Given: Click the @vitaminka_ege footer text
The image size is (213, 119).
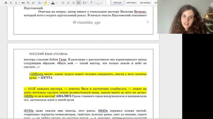Looking at the screenshot, I should click(87, 22).
